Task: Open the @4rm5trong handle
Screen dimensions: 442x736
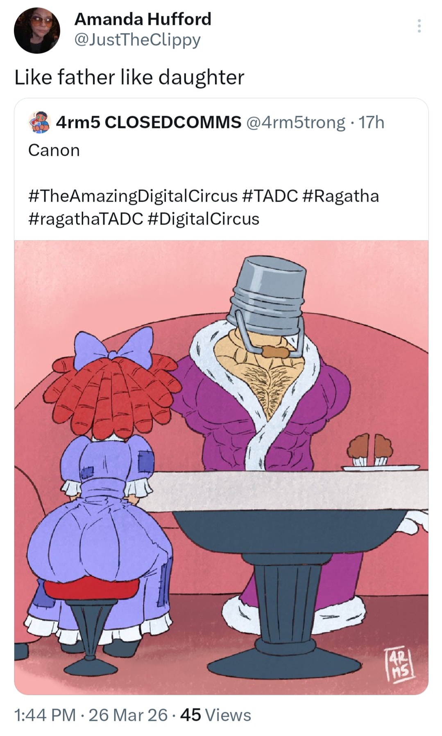Action: pos(295,122)
